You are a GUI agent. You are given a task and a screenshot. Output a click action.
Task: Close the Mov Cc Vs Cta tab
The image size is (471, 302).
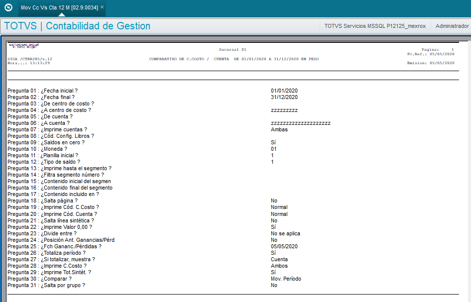(102, 7)
